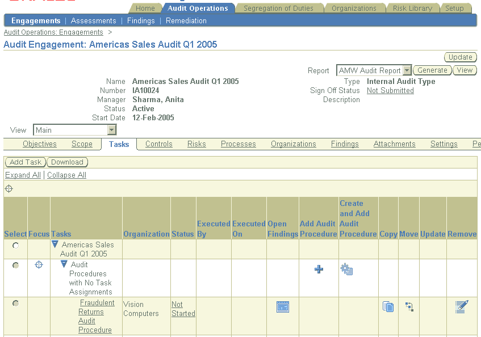This screenshot has width=481, height=337.
Task: Click the start date 12-Feb-2005
Action: pos(153,117)
